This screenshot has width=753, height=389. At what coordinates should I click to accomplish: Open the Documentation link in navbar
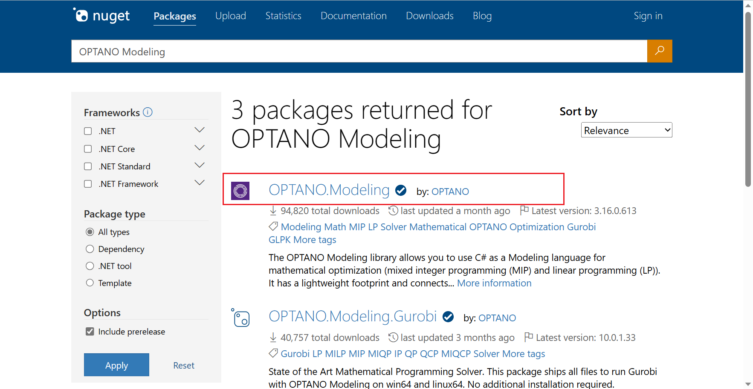pyautogui.click(x=353, y=16)
